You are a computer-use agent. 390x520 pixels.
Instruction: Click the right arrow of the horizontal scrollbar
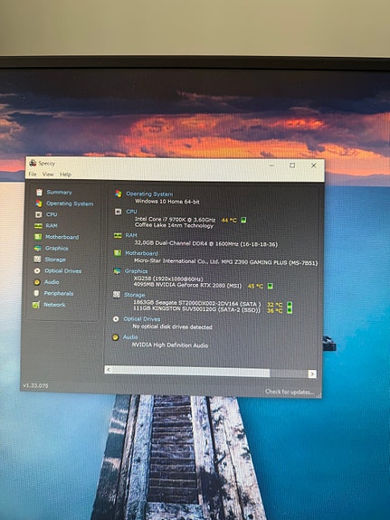tap(312, 374)
